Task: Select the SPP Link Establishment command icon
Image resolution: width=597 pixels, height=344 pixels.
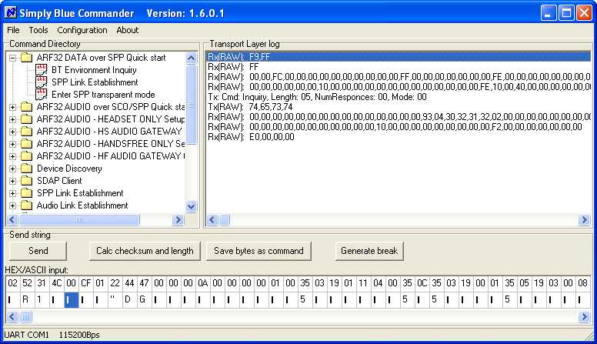Action: 41,82
